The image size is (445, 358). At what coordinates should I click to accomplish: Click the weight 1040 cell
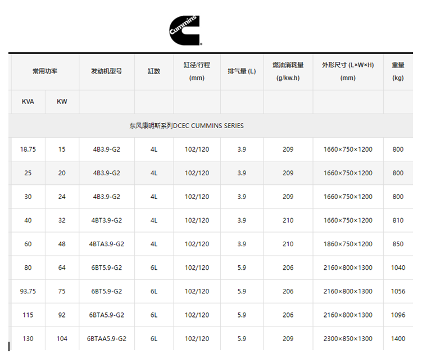(x=398, y=268)
